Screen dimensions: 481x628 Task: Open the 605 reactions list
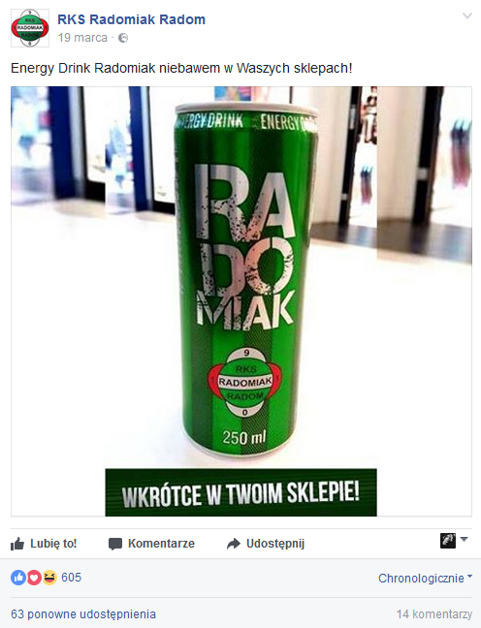72,578
